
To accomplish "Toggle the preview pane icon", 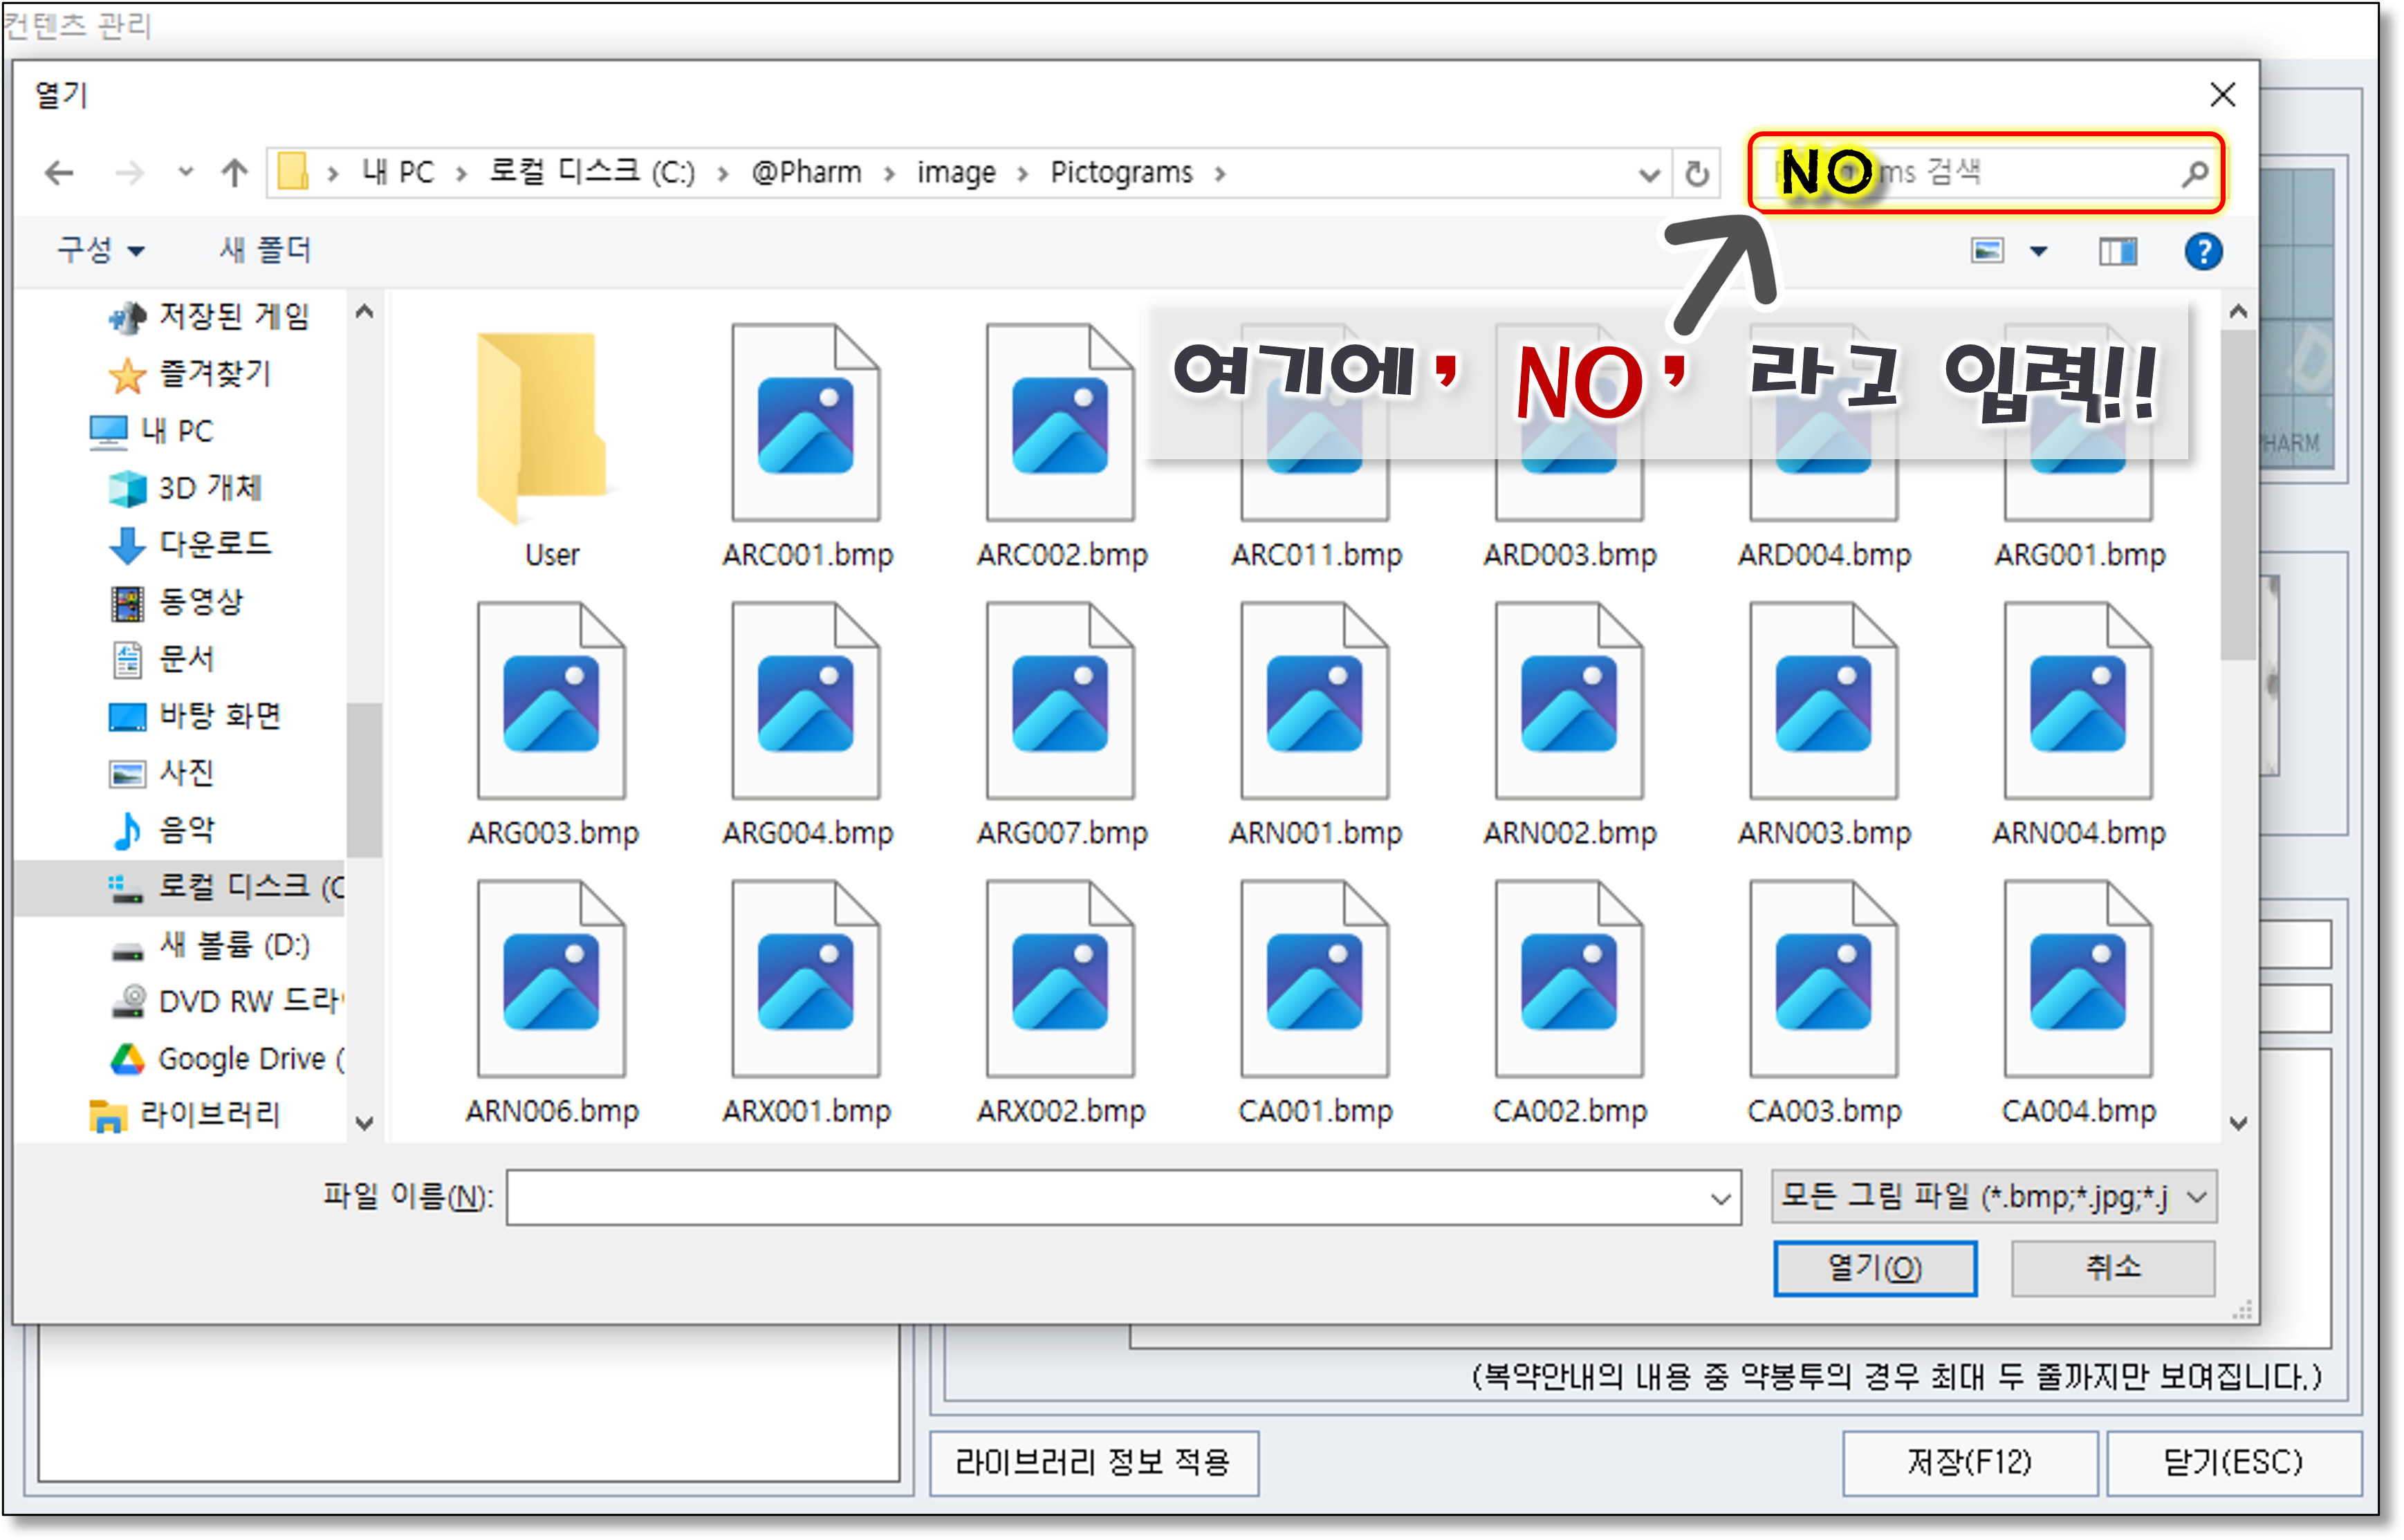I will coord(2117,251).
